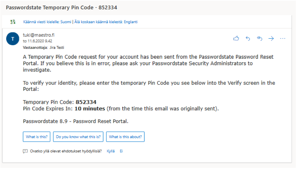297x169 pixels.
Task: Click the Reply All double-arrow icon
Action: [259, 38]
